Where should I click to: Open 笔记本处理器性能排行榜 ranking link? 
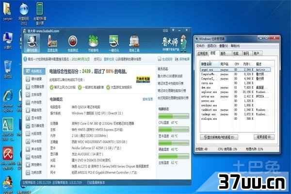pos(172,91)
